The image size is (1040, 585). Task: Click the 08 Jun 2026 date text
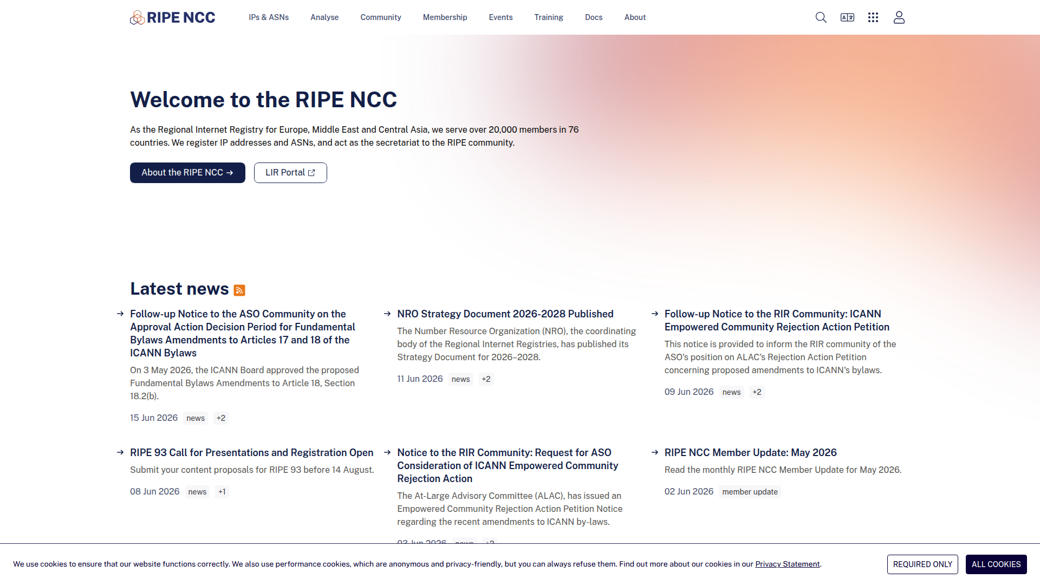point(154,492)
